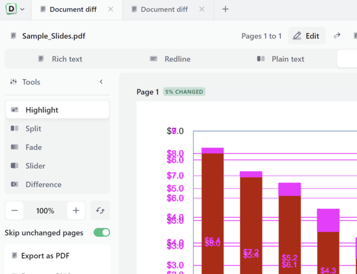Collapse the Tools panel chevron

pyautogui.click(x=101, y=82)
